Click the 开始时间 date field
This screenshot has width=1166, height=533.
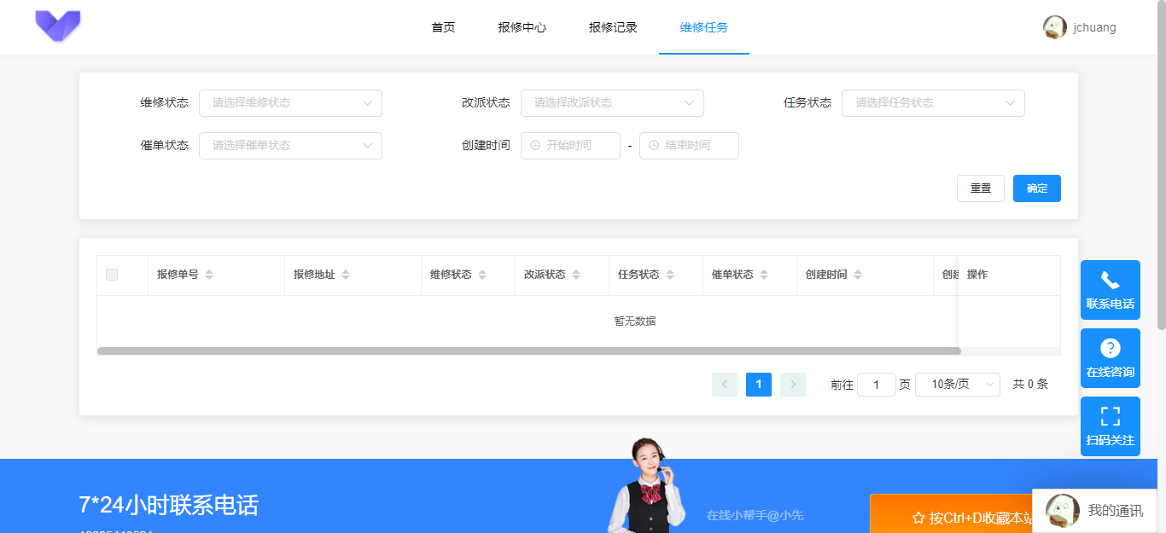[570, 146]
